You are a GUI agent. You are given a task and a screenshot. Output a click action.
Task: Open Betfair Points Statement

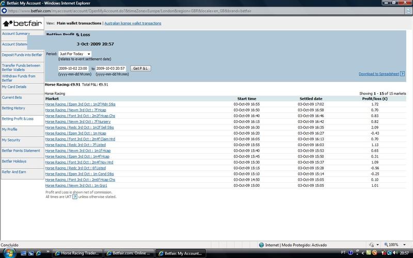[21, 151]
